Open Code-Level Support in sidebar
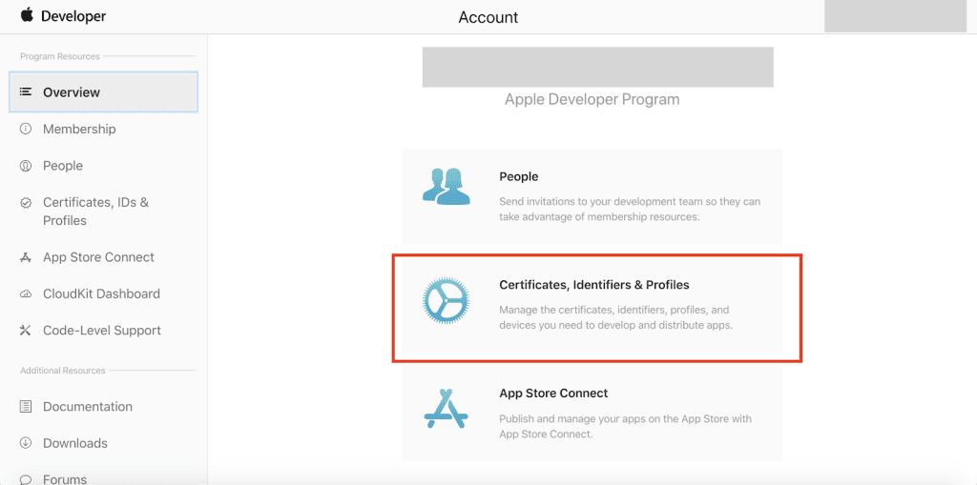This screenshot has height=485, width=977. pos(102,331)
